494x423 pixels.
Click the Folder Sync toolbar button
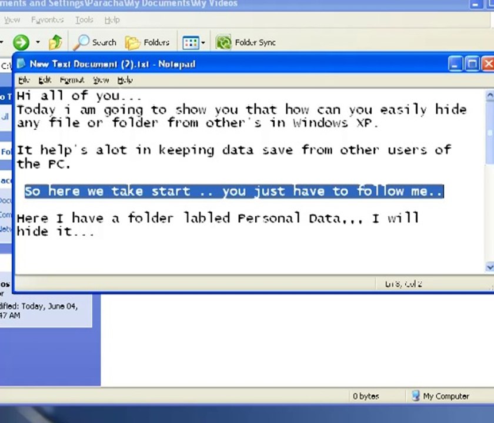click(x=246, y=42)
